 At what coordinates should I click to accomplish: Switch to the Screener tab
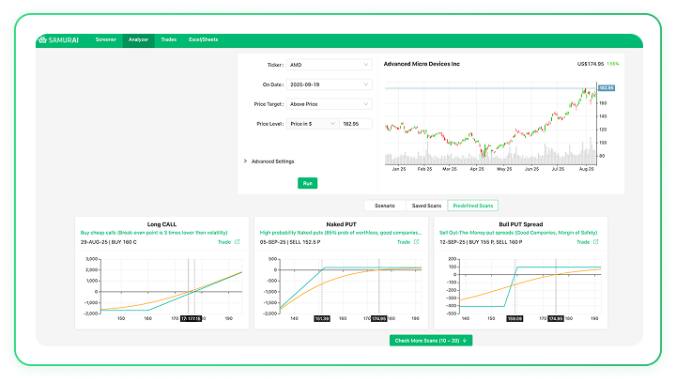pyautogui.click(x=106, y=40)
